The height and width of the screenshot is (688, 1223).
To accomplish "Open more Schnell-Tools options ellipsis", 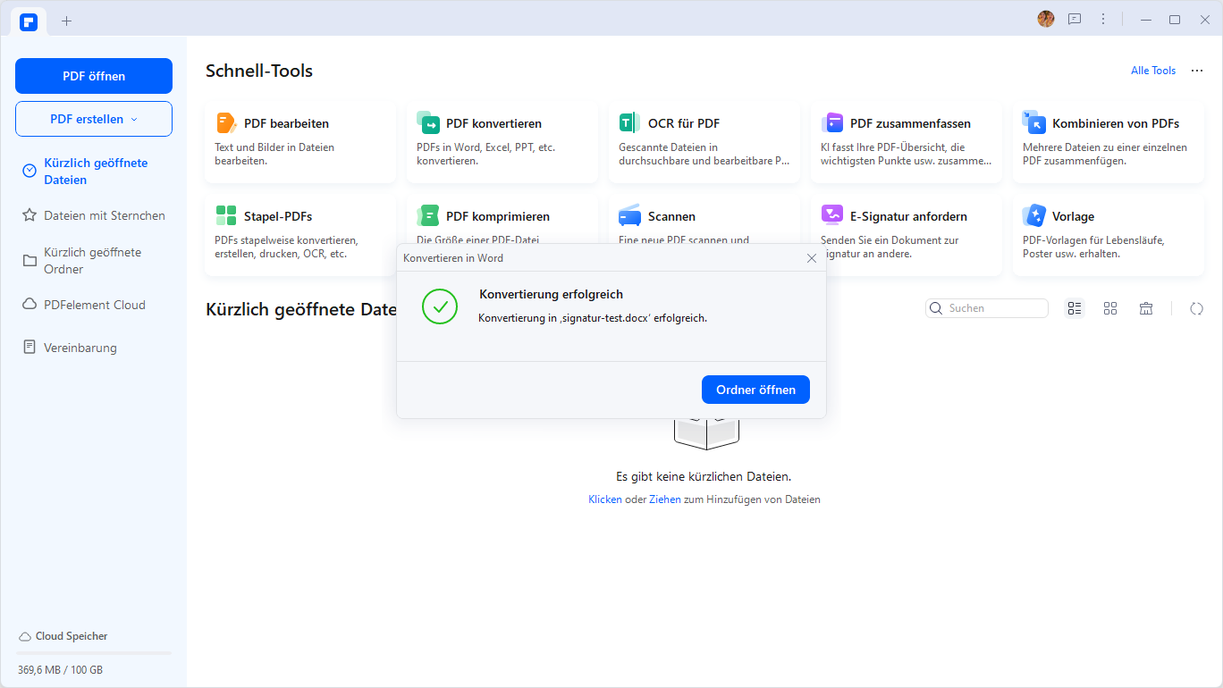I will 1197,71.
